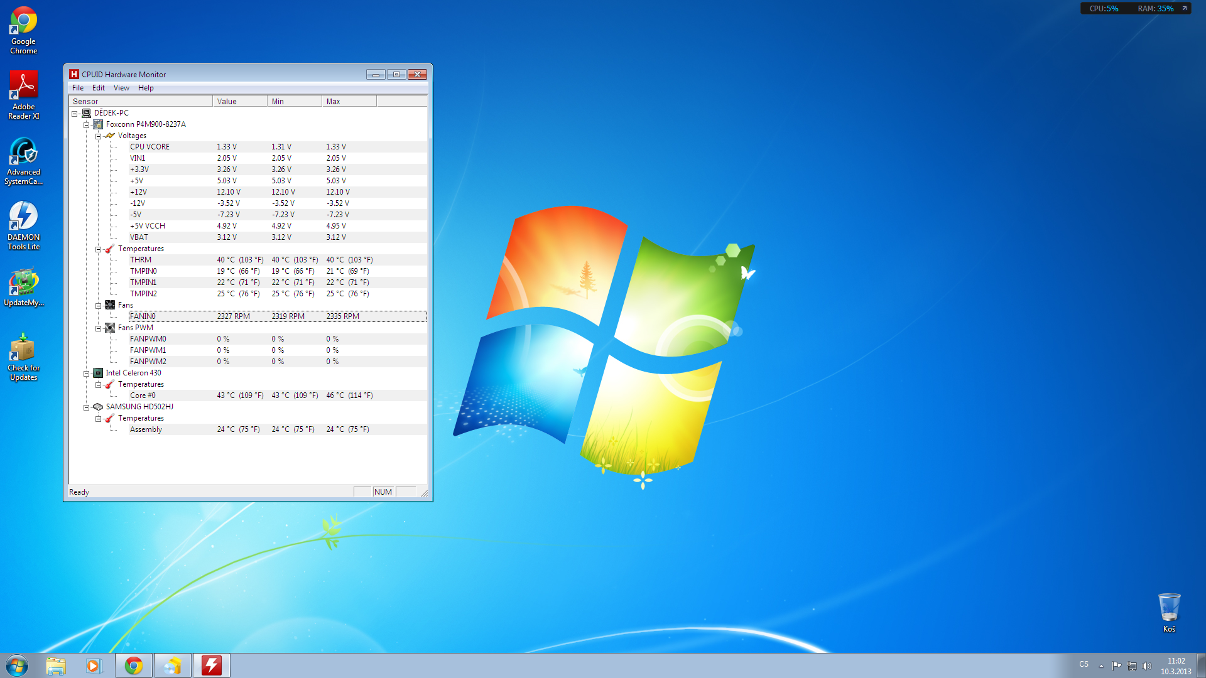Open Google Chrome desktop shortcut
This screenshot has height=678, width=1206.
(x=23, y=30)
